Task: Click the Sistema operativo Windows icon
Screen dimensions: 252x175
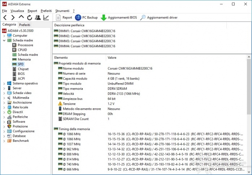Action: [x=9, y=83]
